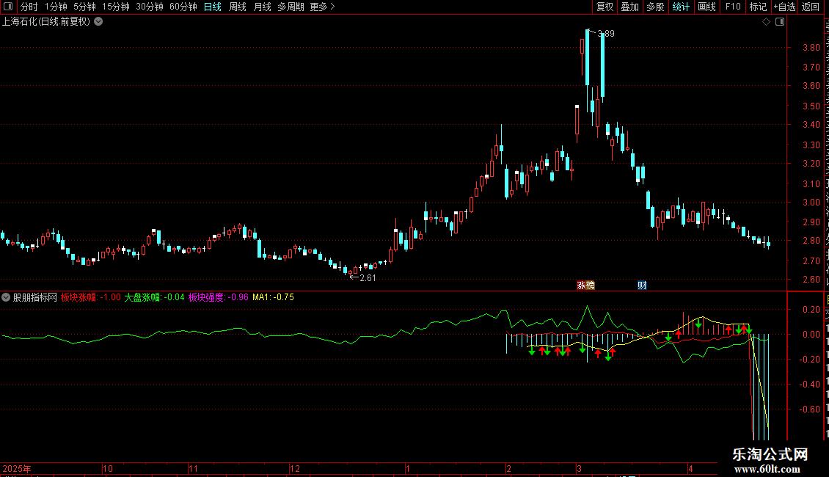Click the 12 month label on time axis
The height and width of the screenshot is (477, 829).
point(295,468)
